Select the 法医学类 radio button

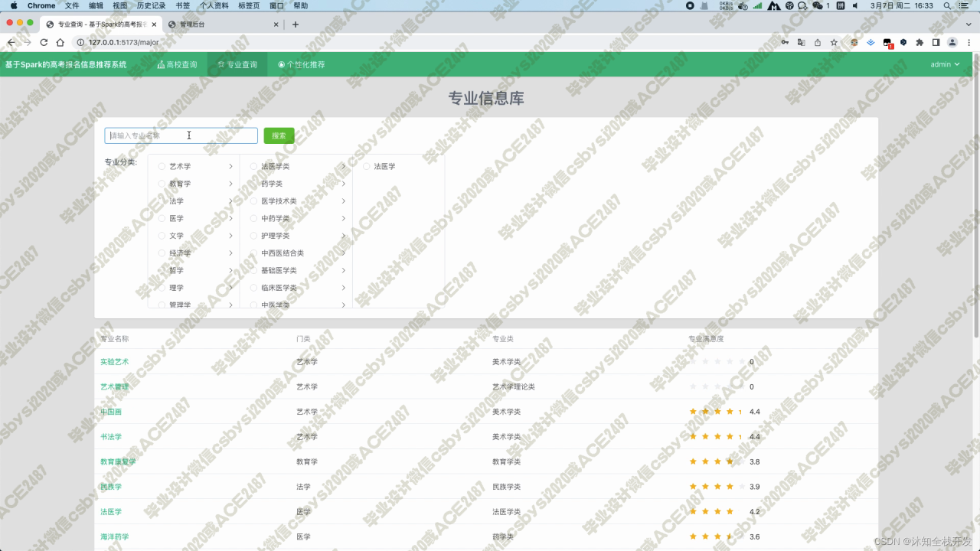tap(253, 166)
